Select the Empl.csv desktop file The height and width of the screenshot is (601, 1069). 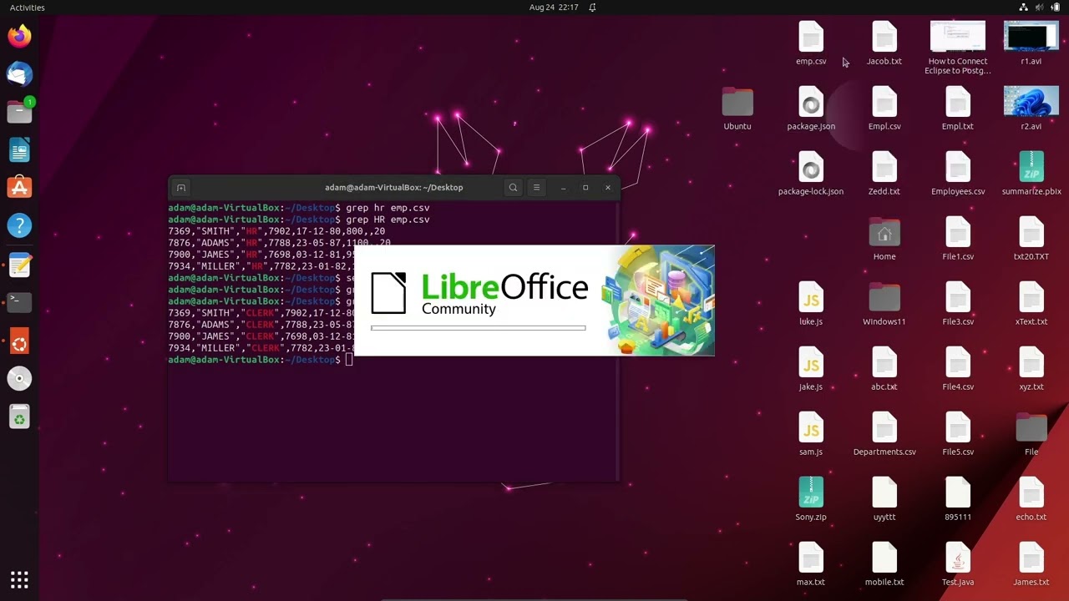pos(884,109)
